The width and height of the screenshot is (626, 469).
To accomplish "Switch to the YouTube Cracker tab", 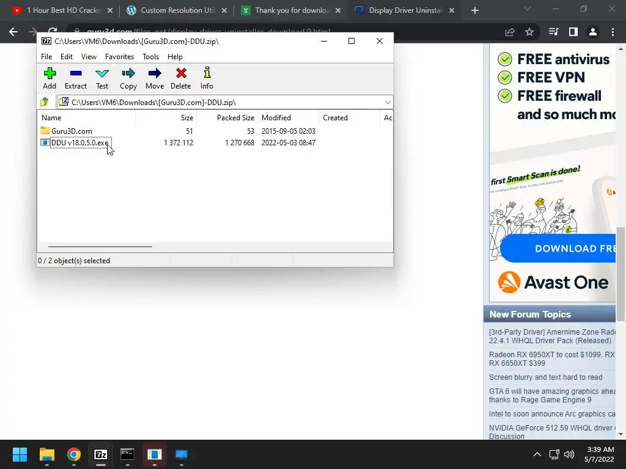I will (x=62, y=10).
